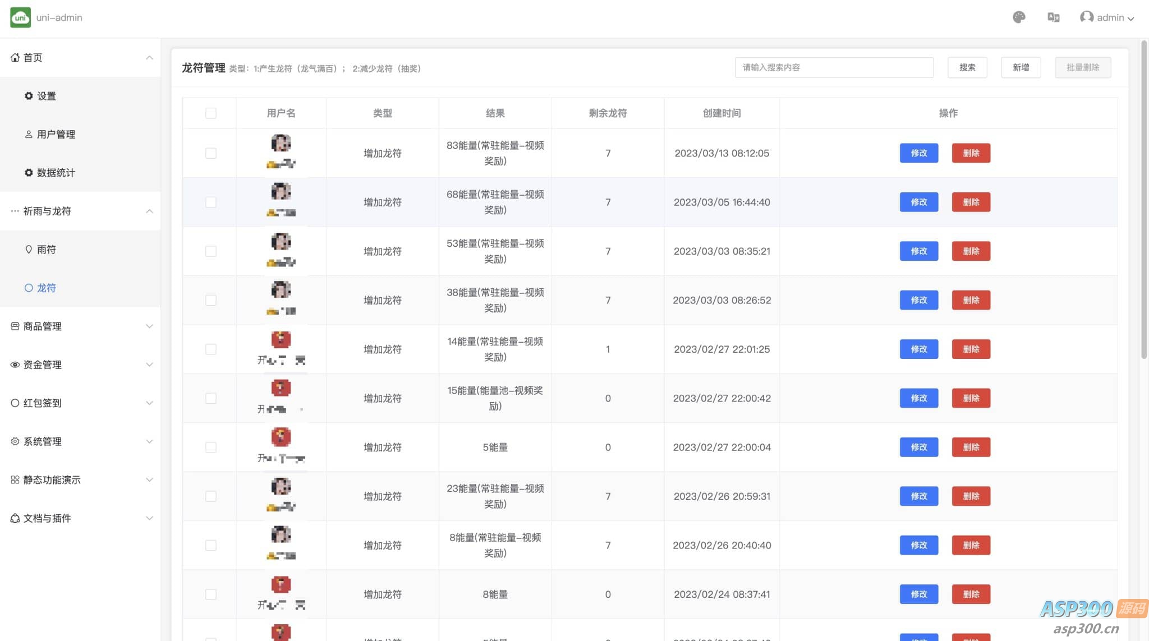Click the eye icon beside 资金管理
The height and width of the screenshot is (641, 1149).
point(15,365)
